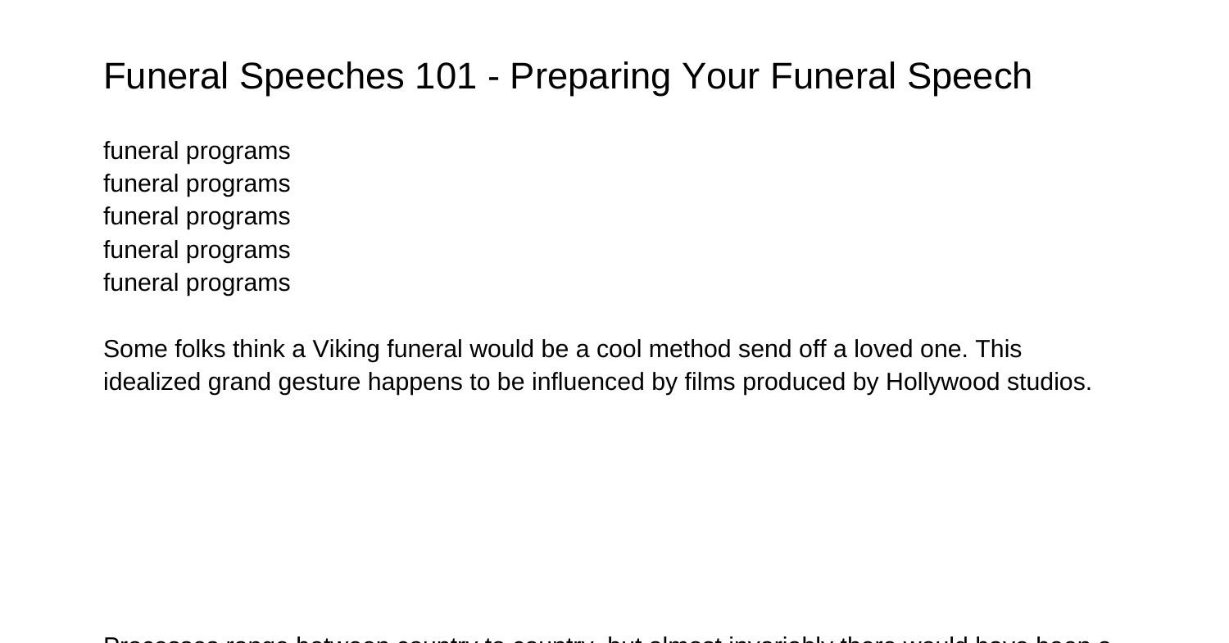The height and width of the screenshot is (643, 1229).
Task: Click the fifth "funeral programs" line
Action: (197, 283)
